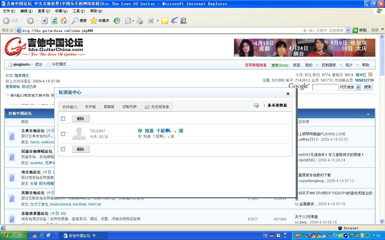Check the box beside TELE007 message
This screenshot has width=385, height=240.
tap(63, 134)
